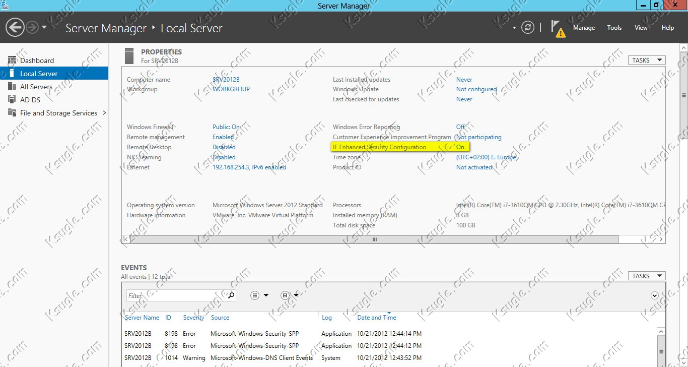Click the Forward navigation arrow
This screenshot has width=688, height=367.
(32, 27)
